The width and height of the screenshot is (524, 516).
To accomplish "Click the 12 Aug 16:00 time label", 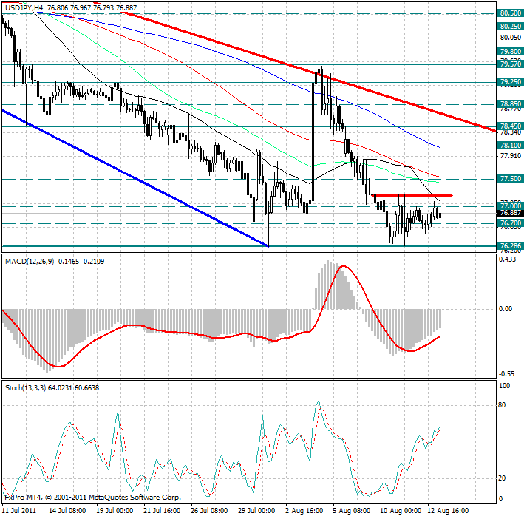I will tap(448, 511).
